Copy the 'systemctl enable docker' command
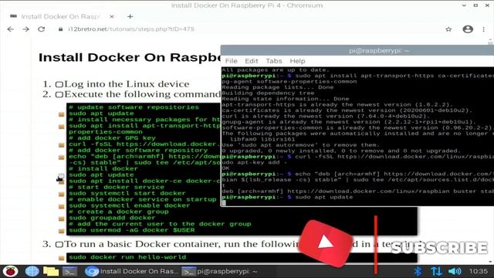494x278 pixels. [62, 206]
